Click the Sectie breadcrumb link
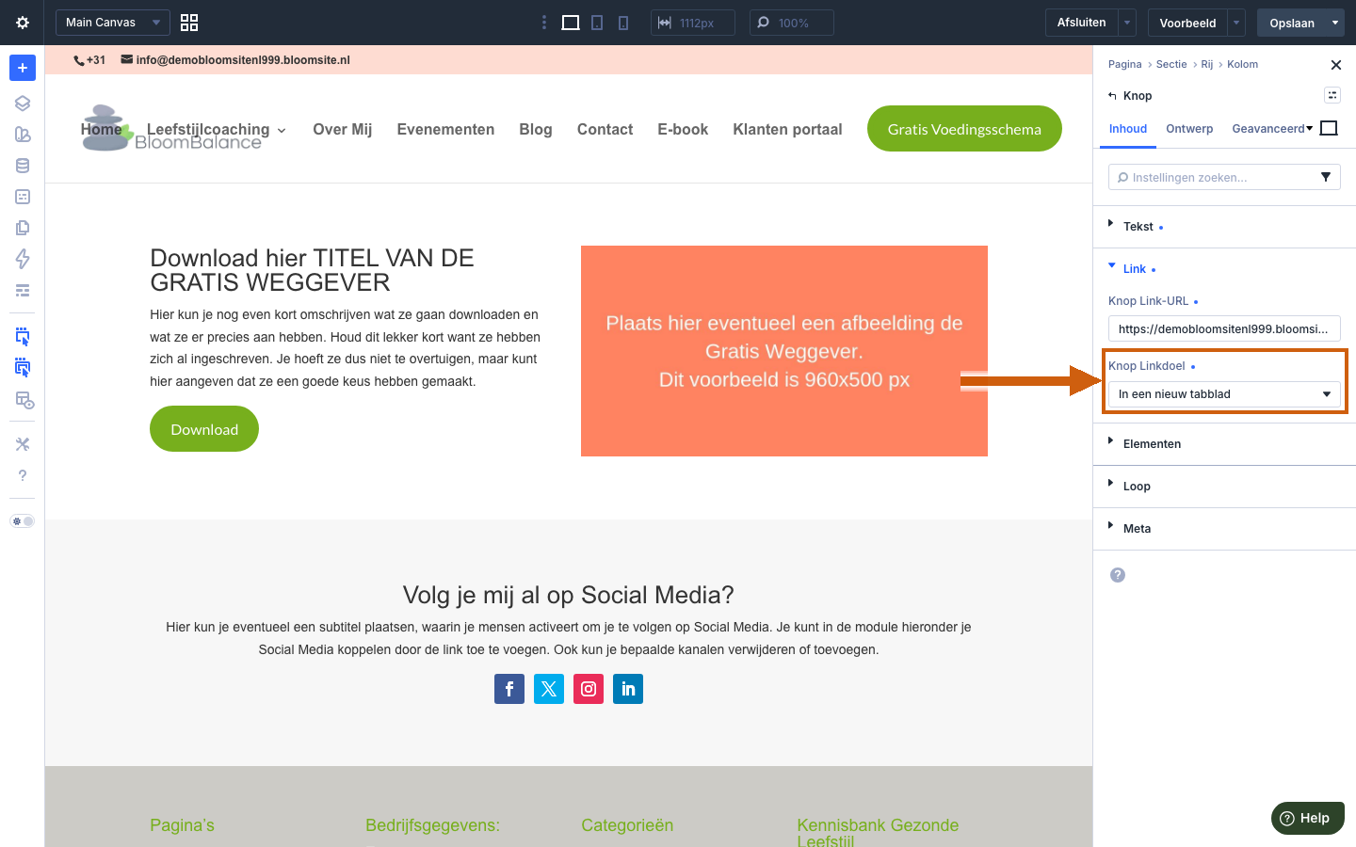1356x847 pixels. tap(1171, 65)
